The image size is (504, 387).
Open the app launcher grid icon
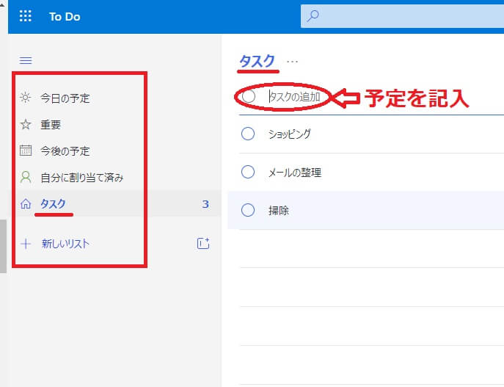tap(26, 16)
